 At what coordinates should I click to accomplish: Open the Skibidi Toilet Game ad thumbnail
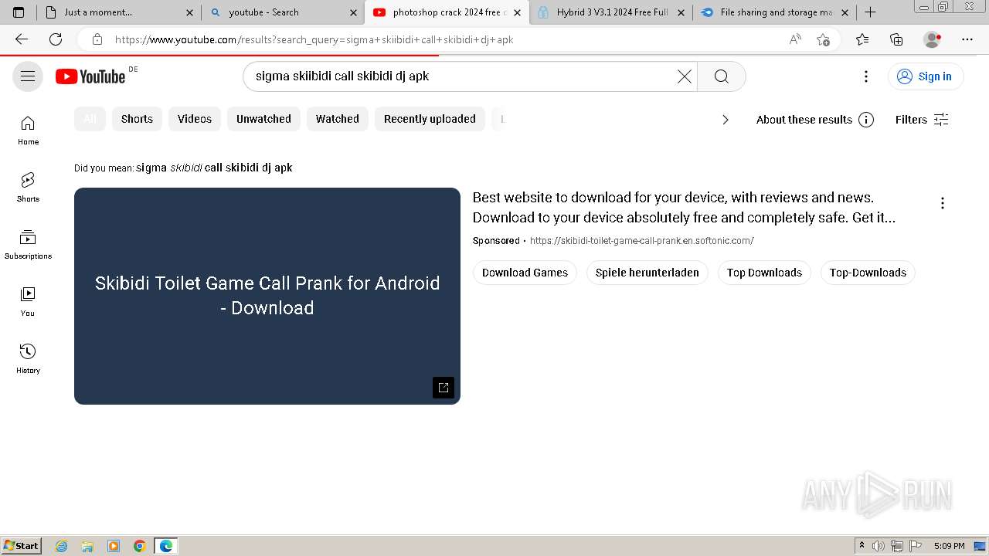point(267,296)
